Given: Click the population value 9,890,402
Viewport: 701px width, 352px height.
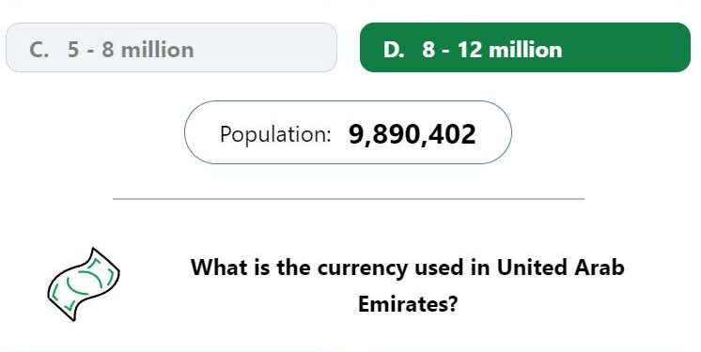Looking at the screenshot, I should pyautogui.click(x=412, y=134).
